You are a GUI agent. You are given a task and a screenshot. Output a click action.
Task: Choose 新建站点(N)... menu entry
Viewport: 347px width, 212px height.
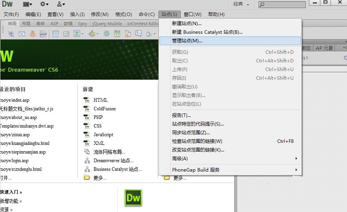pos(187,24)
